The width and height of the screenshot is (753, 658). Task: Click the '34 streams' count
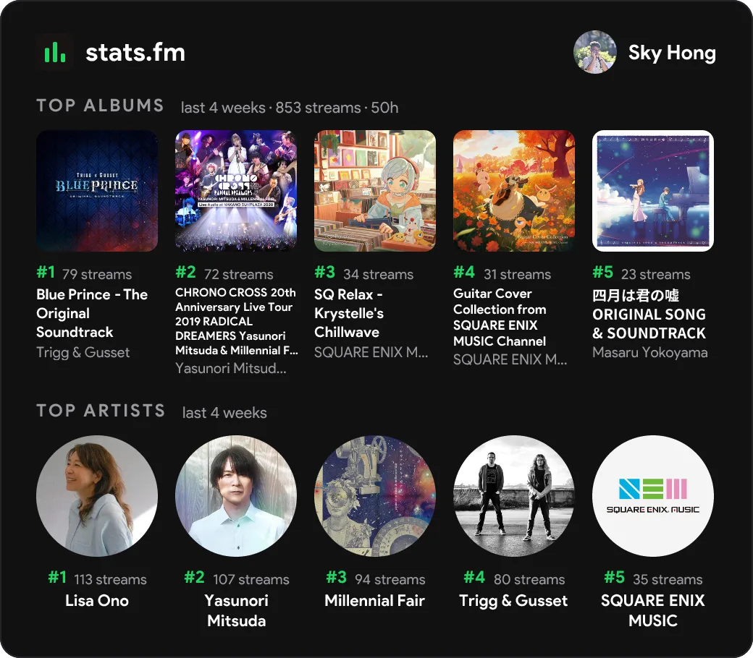[x=379, y=274]
